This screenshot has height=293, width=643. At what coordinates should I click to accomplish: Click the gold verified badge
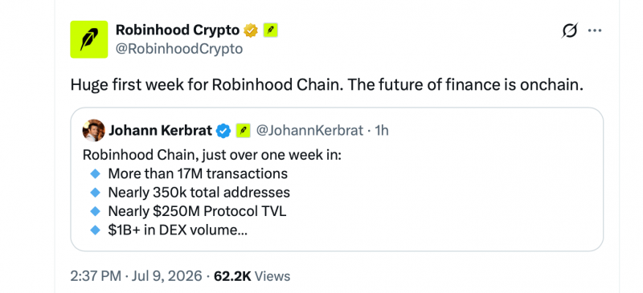pyautogui.click(x=251, y=30)
